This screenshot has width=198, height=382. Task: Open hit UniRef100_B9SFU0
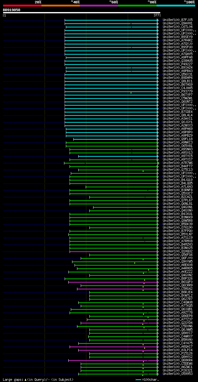click(178, 47)
